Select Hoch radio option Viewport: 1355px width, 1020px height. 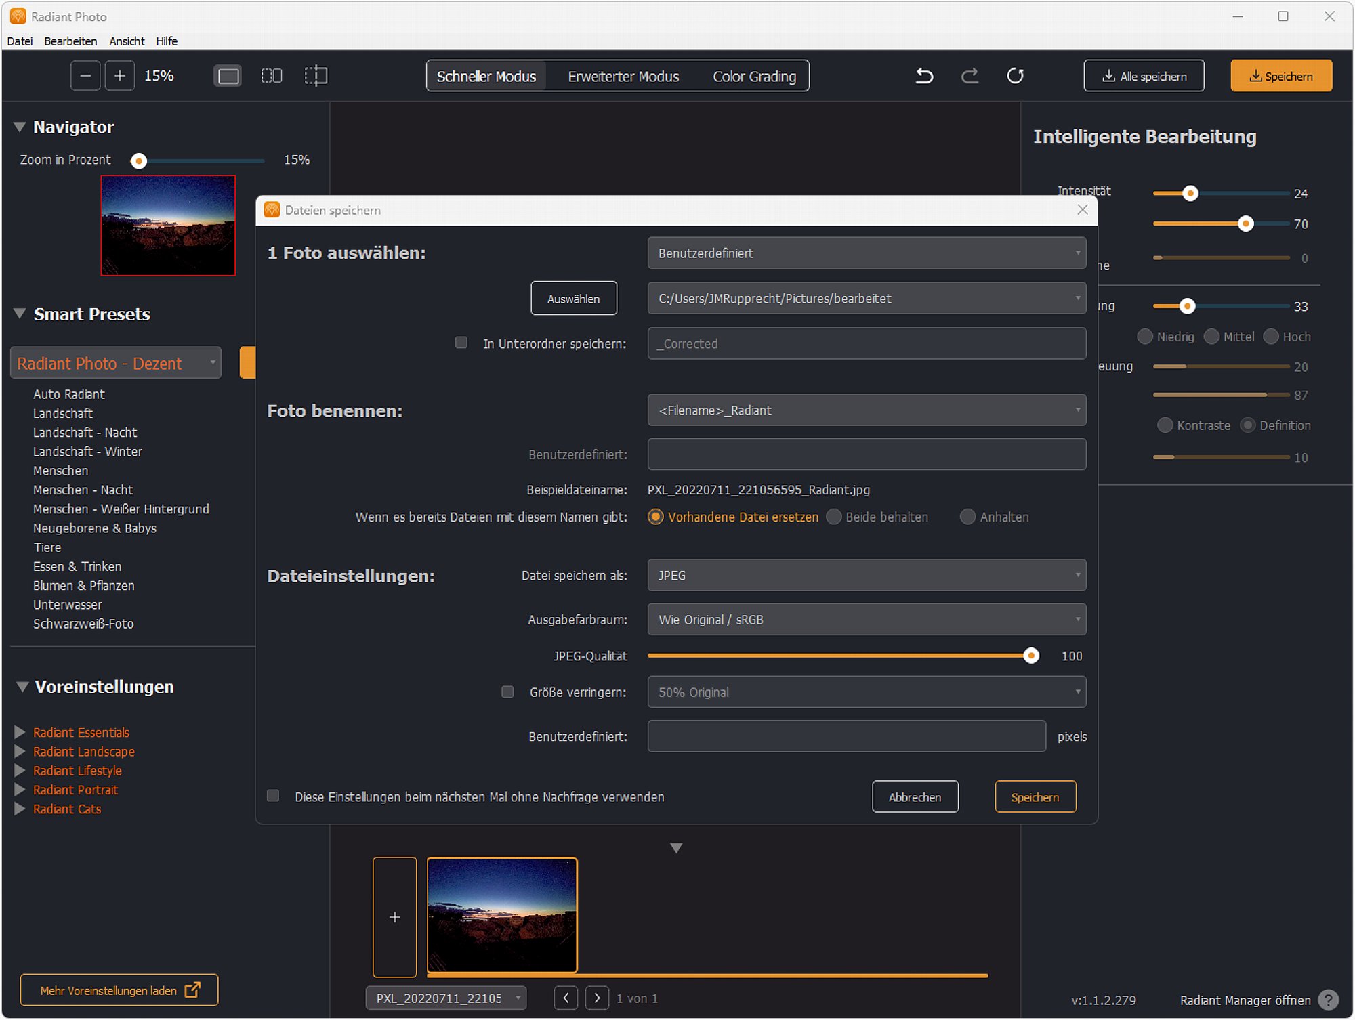(1271, 337)
